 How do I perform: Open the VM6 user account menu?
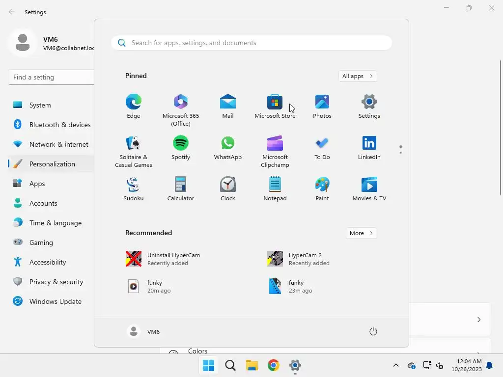coord(143,331)
